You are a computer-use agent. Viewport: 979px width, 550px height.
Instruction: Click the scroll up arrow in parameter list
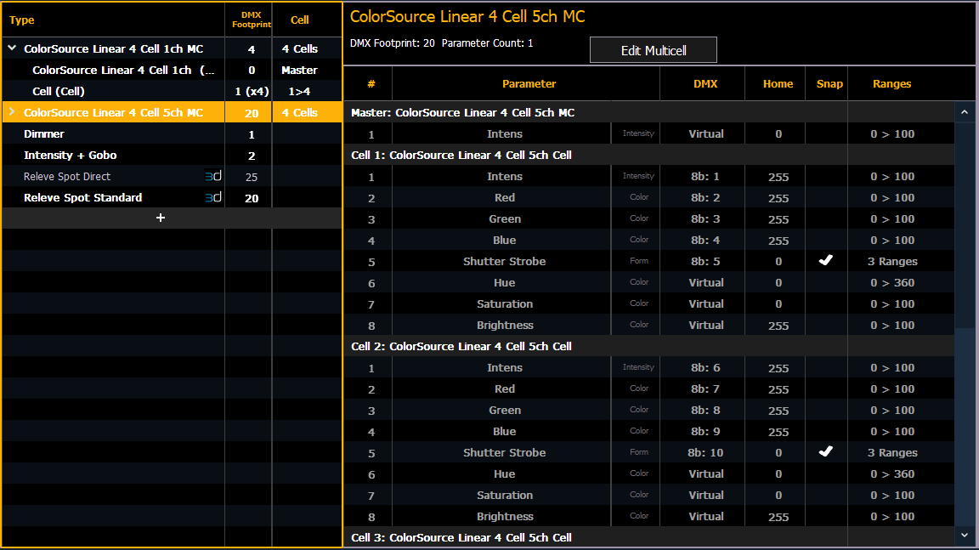(964, 112)
